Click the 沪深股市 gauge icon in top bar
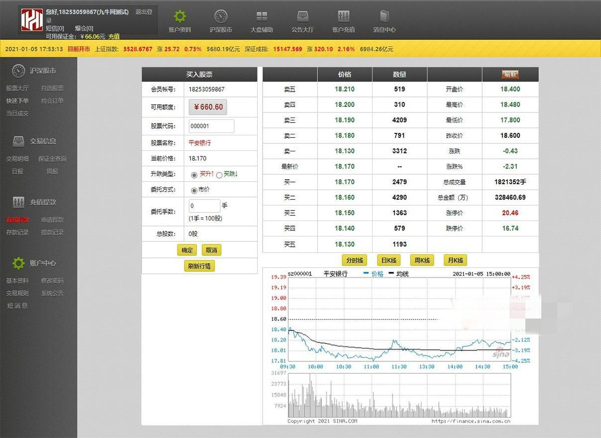The width and height of the screenshot is (601, 438). (220, 16)
